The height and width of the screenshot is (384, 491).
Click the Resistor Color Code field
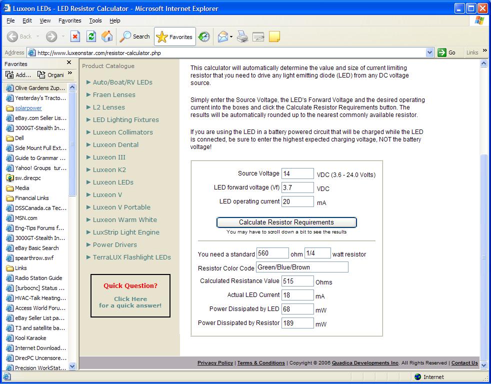click(302, 267)
